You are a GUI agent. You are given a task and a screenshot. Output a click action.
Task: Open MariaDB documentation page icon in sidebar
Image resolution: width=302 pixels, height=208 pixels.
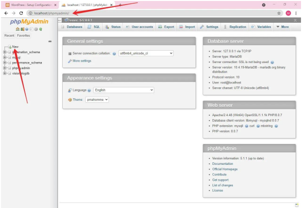pos(31,29)
